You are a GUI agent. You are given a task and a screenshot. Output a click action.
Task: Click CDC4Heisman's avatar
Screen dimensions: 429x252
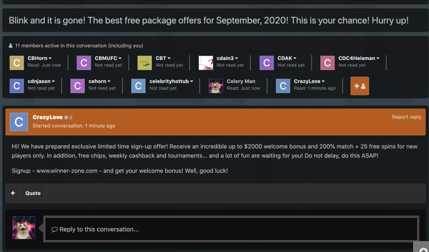[327, 62]
